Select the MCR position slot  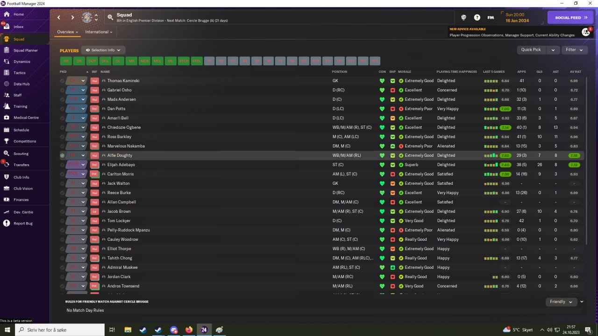144,61
